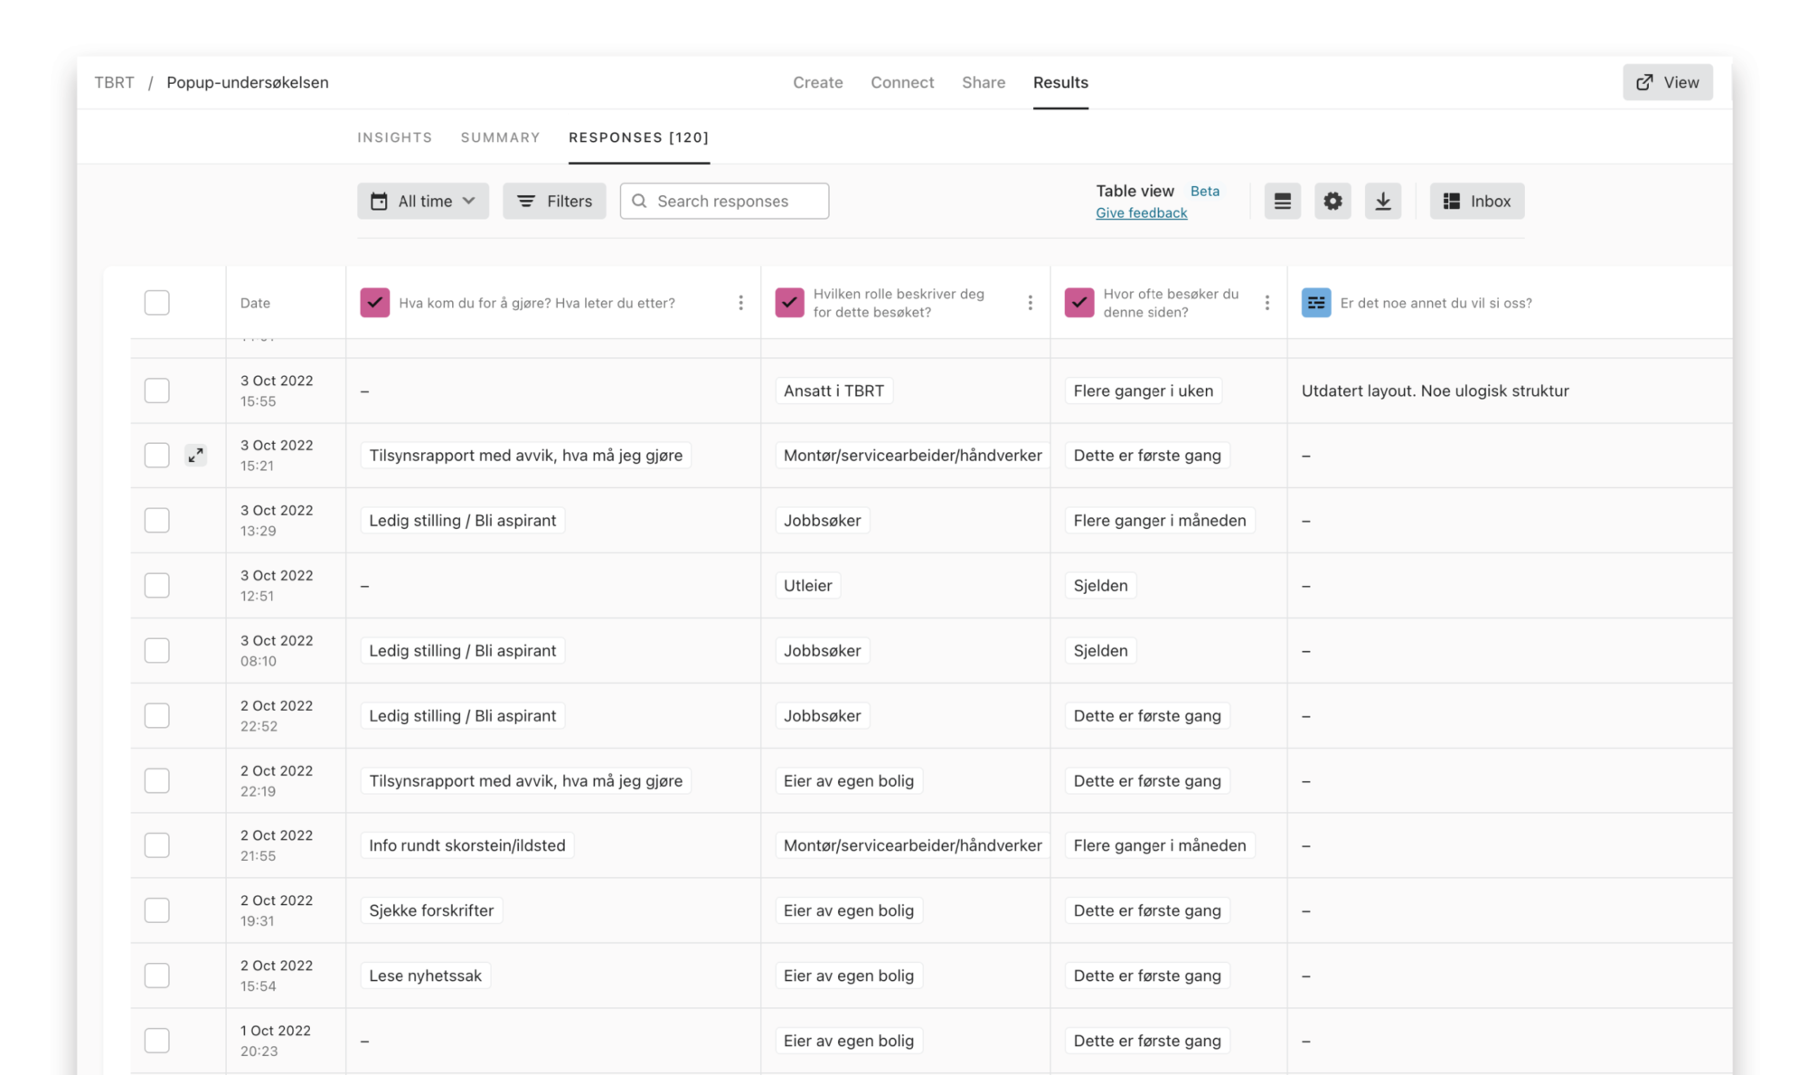Screen dimensions: 1808x1075
Task: Click 'Lese nyhetssak' answer
Action: click(x=425, y=976)
